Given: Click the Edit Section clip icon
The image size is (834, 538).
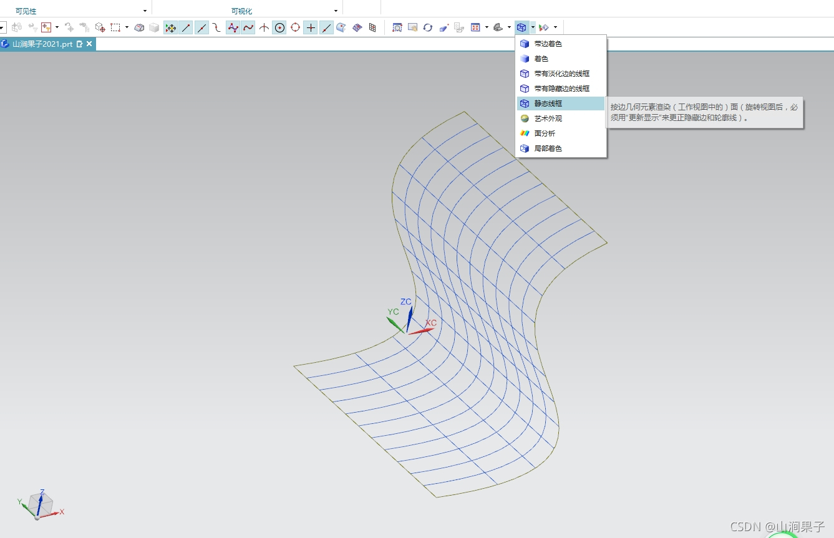Looking at the screenshot, I should [544, 27].
